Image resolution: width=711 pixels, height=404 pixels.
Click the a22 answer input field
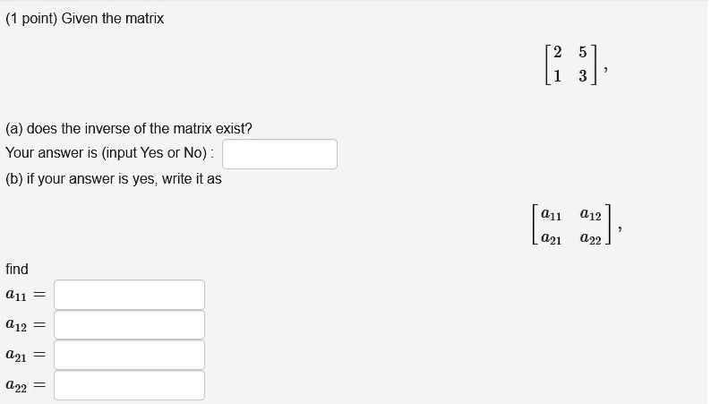[x=129, y=385]
